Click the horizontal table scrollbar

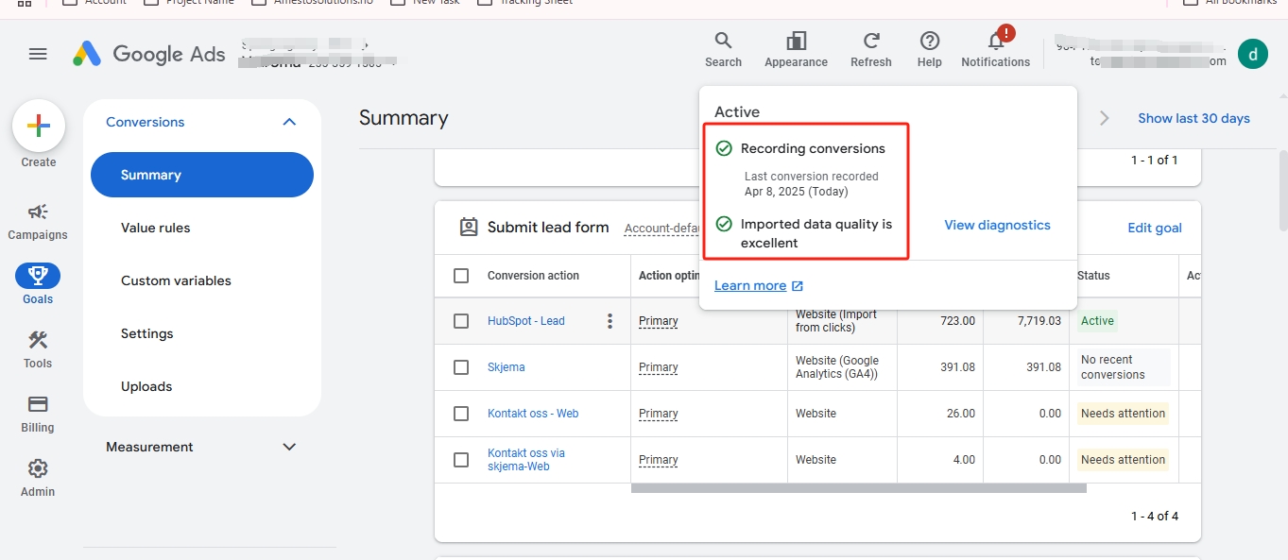click(858, 488)
